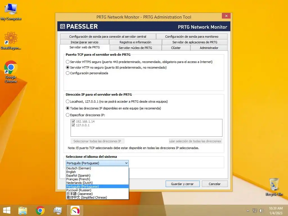Image resolution: width=288 pixels, height=216 pixels.
Task: Switch to Clúster tab
Action: 176,48
